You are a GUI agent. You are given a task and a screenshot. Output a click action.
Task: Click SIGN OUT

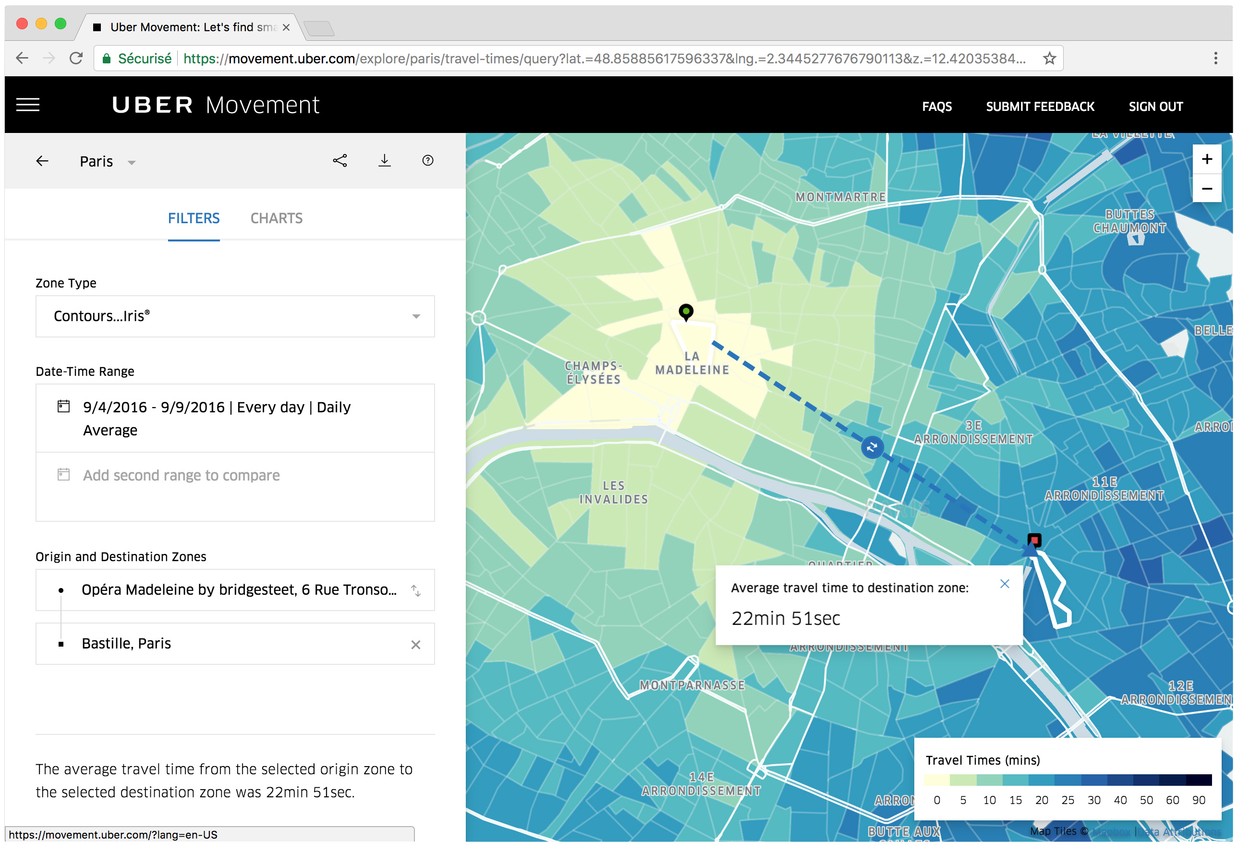pyautogui.click(x=1156, y=107)
